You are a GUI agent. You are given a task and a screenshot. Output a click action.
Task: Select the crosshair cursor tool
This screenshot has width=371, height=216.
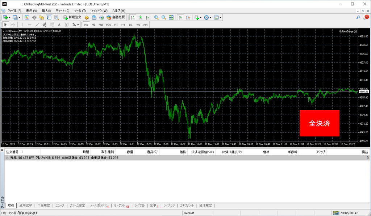point(13,25)
